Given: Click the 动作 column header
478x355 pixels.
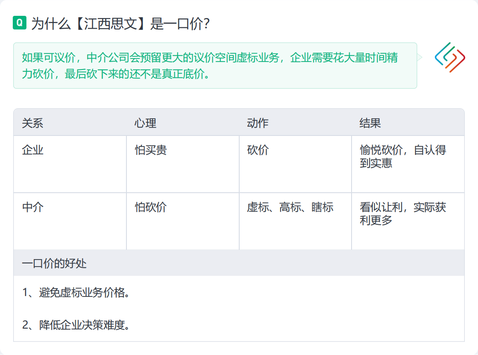Looking at the screenshot, I should tap(258, 123).
